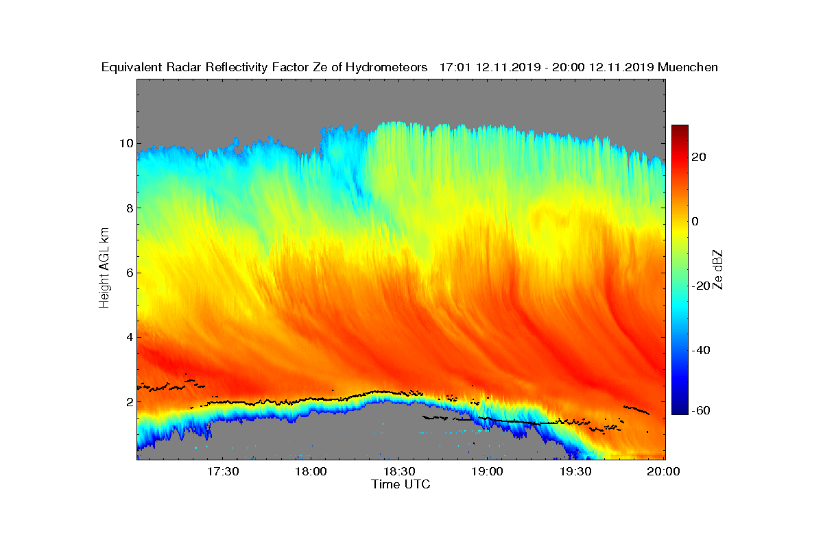Click the '20' colorbar tick value
This screenshot has width=823, height=548.
click(x=700, y=157)
